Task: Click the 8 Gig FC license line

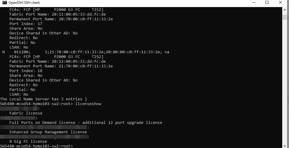Action: coord(28,141)
